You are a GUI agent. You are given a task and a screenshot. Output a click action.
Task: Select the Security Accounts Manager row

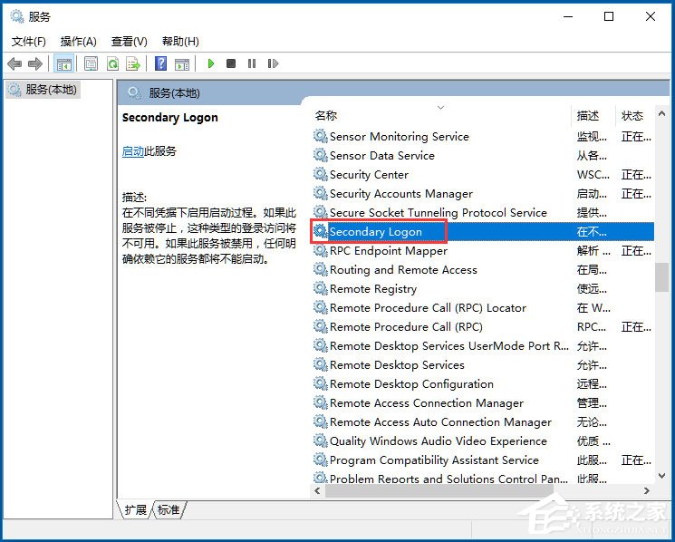click(482, 194)
